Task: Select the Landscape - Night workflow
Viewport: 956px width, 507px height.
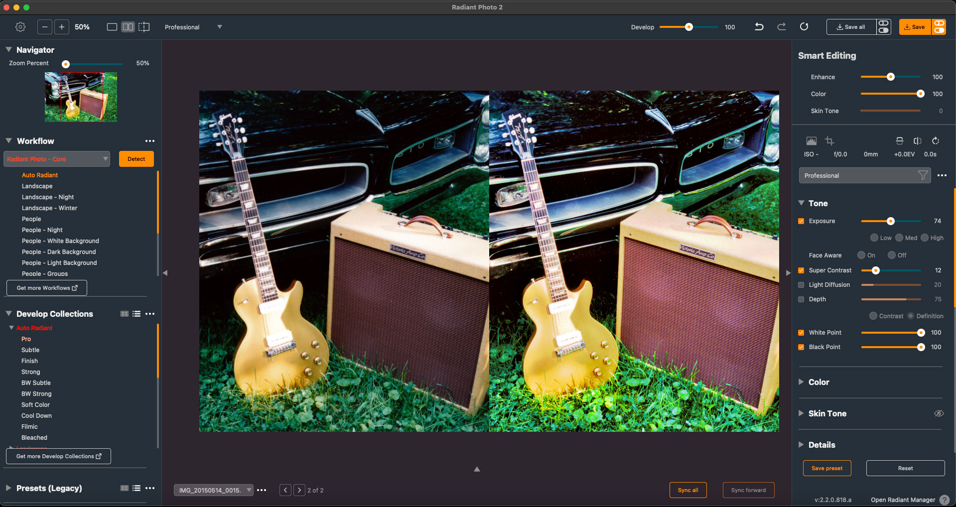Action: point(48,197)
